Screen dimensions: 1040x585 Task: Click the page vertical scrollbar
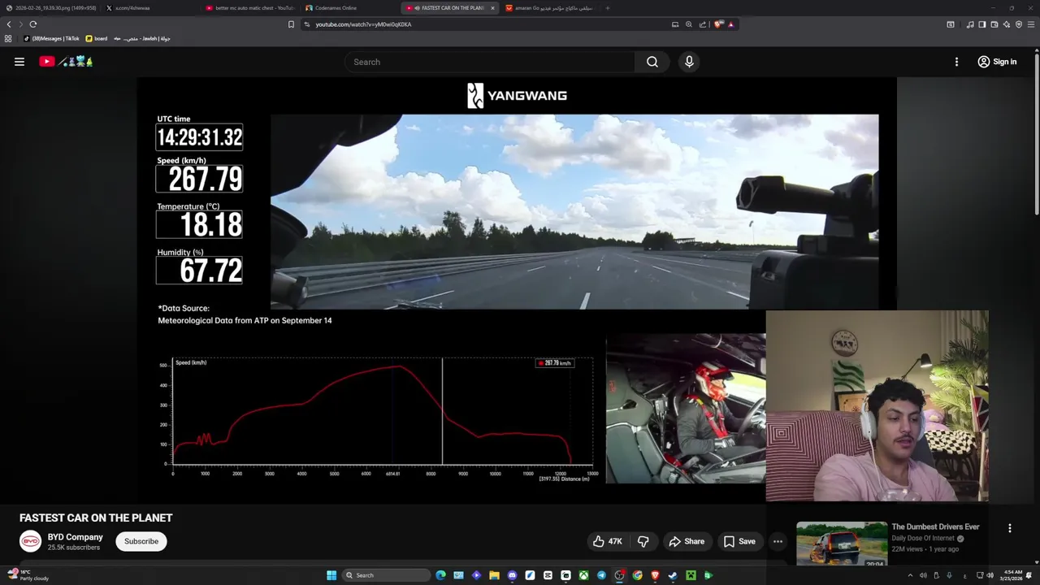coord(1037,132)
